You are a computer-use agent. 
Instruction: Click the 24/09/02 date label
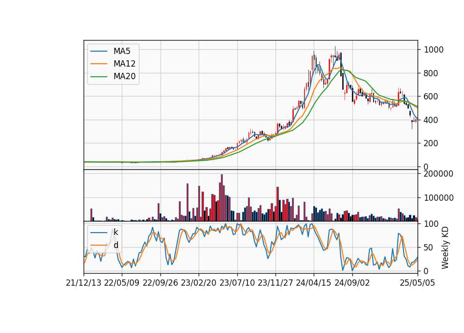352,283
